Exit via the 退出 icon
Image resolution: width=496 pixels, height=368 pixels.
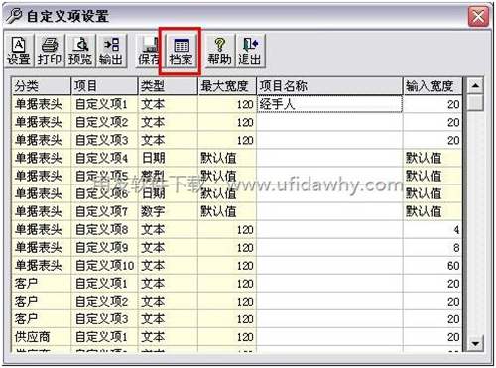250,51
